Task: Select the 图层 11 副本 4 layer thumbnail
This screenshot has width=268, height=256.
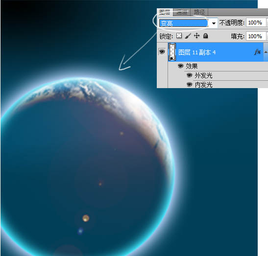Action: (172, 52)
